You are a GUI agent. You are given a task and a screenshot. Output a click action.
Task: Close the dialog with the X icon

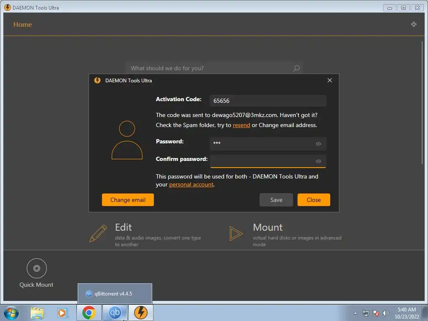click(x=330, y=80)
